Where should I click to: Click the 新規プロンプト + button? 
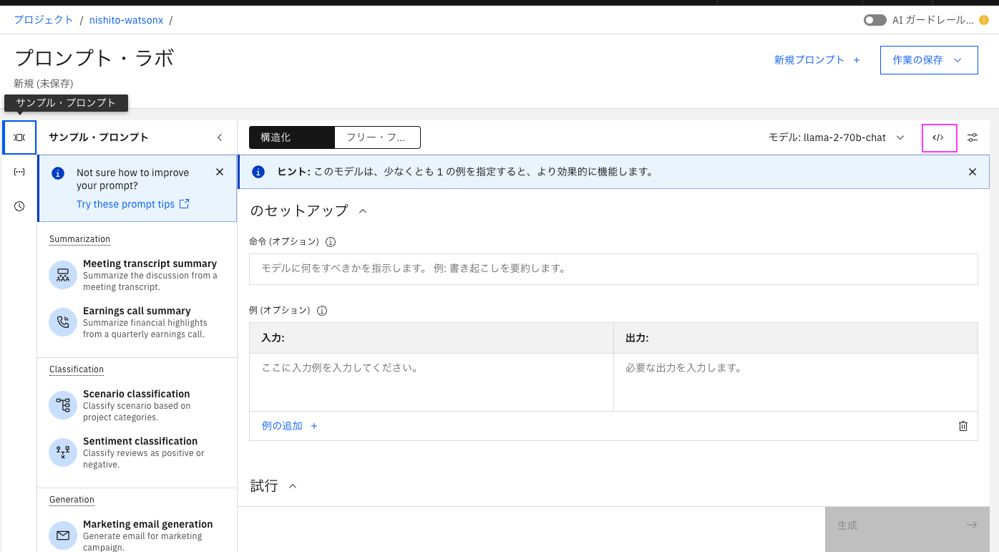pos(817,60)
